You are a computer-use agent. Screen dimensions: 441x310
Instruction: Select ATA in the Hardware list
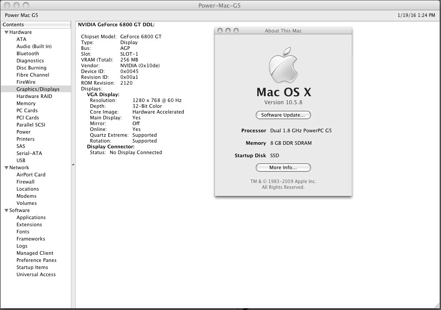click(x=21, y=39)
